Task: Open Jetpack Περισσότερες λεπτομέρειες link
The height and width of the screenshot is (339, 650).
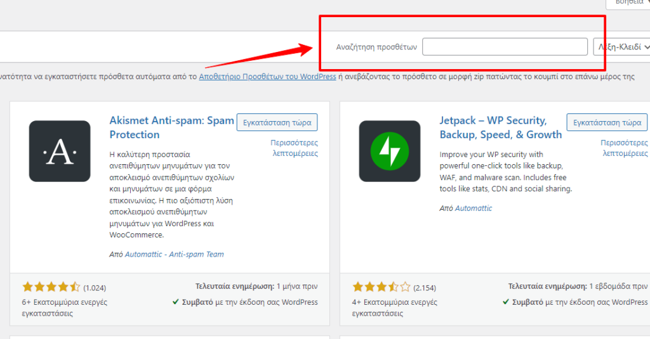Action: tap(625, 148)
